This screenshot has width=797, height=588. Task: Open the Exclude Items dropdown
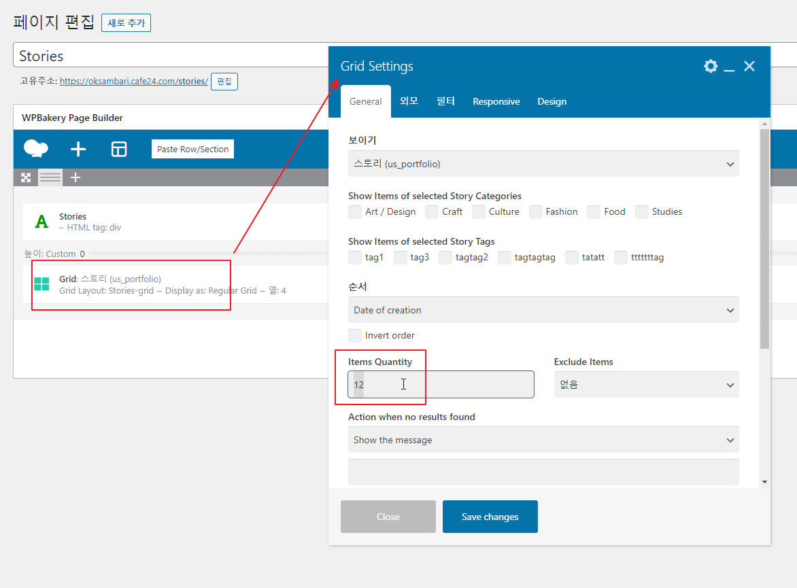[646, 385]
